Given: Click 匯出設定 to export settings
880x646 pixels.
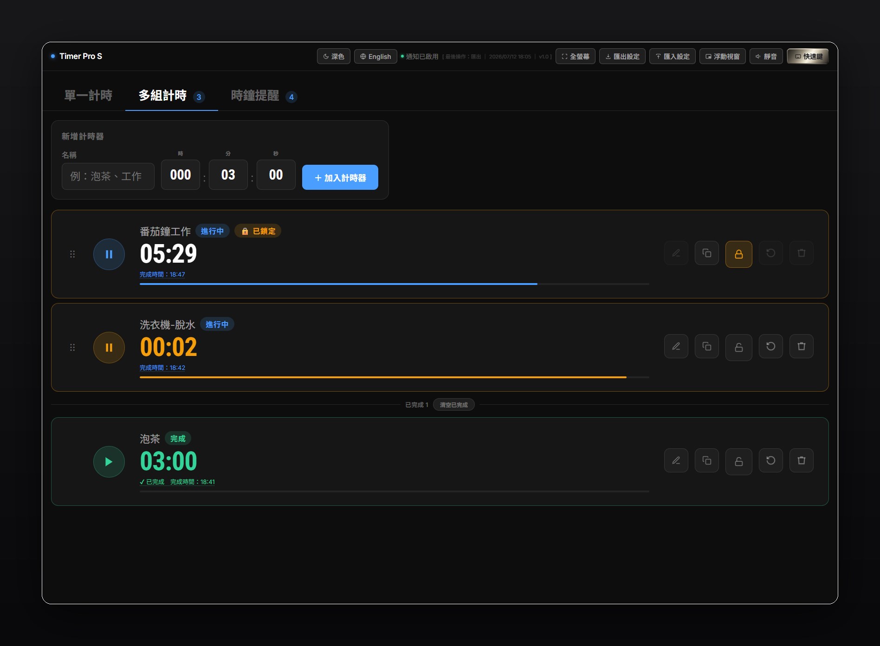Looking at the screenshot, I should tap(622, 56).
